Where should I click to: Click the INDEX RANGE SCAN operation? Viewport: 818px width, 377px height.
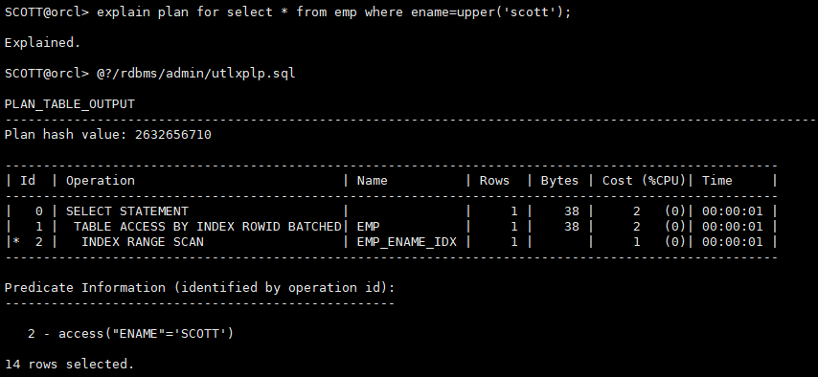pyautogui.click(x=143, y=242)
